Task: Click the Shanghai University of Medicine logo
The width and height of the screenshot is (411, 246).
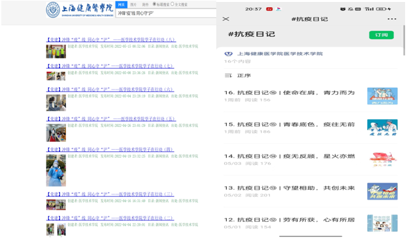Action: pyautogui.click(x=80, y=10)
